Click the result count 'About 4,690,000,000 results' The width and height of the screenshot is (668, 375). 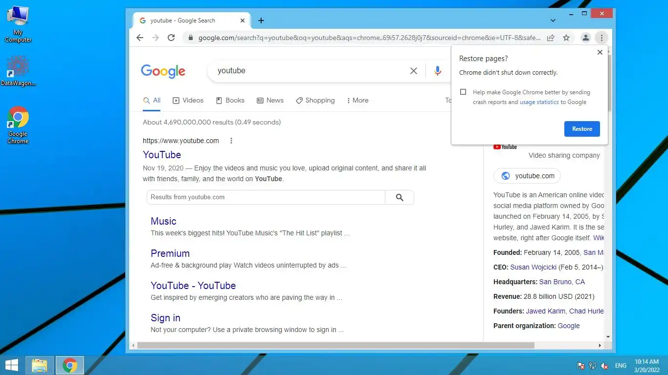[x=212, y=122]
